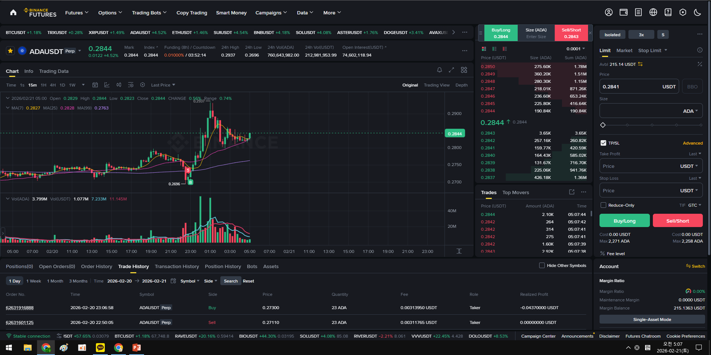Toggle ADAUSDT favorite star
Image resolution: width=711 pixels, height=355 pixels.
(x=10, y=51)
